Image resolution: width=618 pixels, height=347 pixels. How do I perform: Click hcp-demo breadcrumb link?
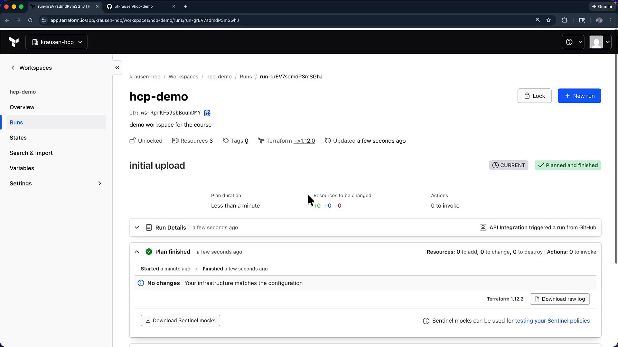219,77
